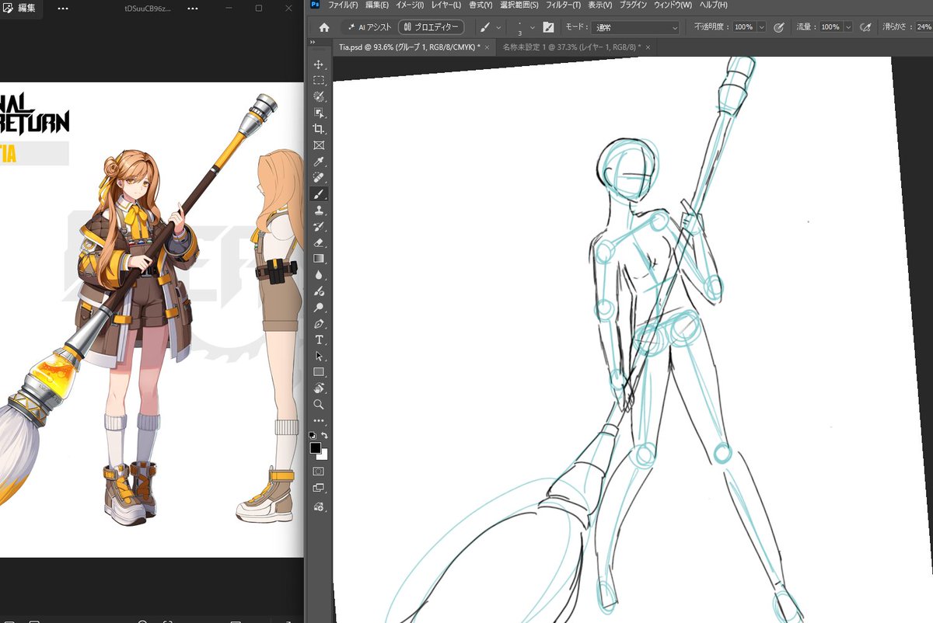
Task: Switch to the 名称未設定 1 document tab
Action: pyautogui.click(x=571, y=47)
